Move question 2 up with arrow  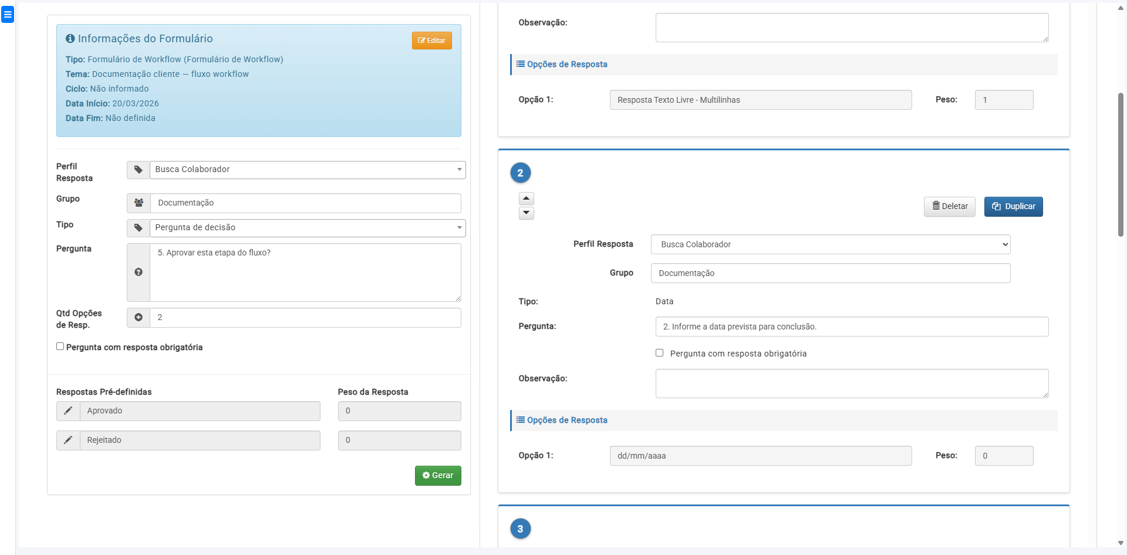527,199
